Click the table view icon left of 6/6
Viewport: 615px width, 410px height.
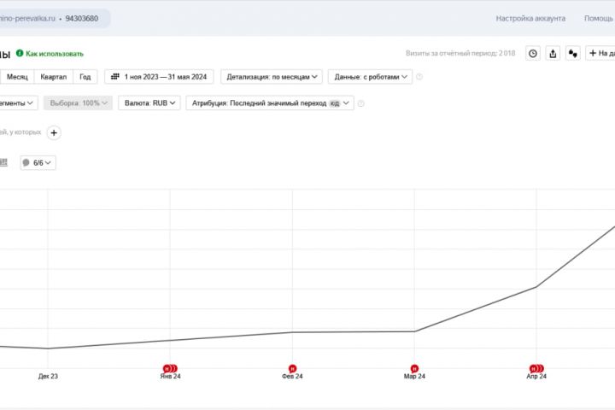point(3,162)
